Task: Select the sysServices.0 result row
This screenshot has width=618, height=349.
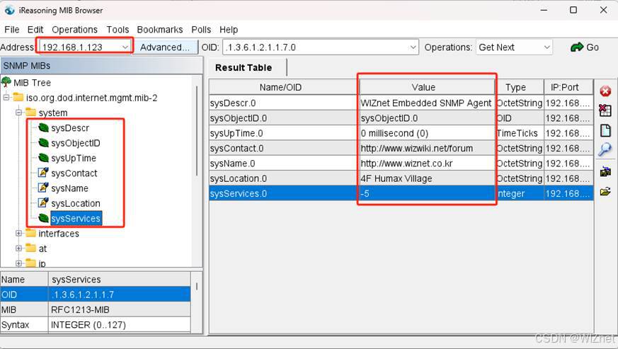Action: 401,193
